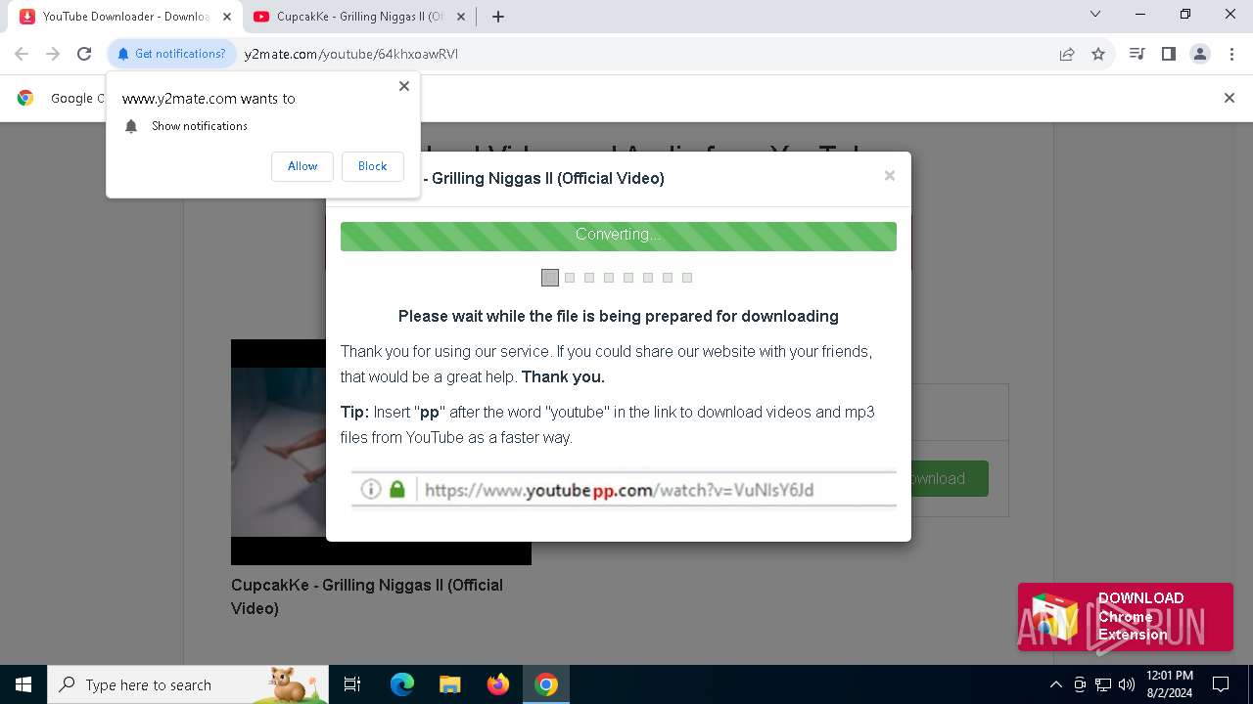Click the video thumbnail behind dialog

(278, 452)
